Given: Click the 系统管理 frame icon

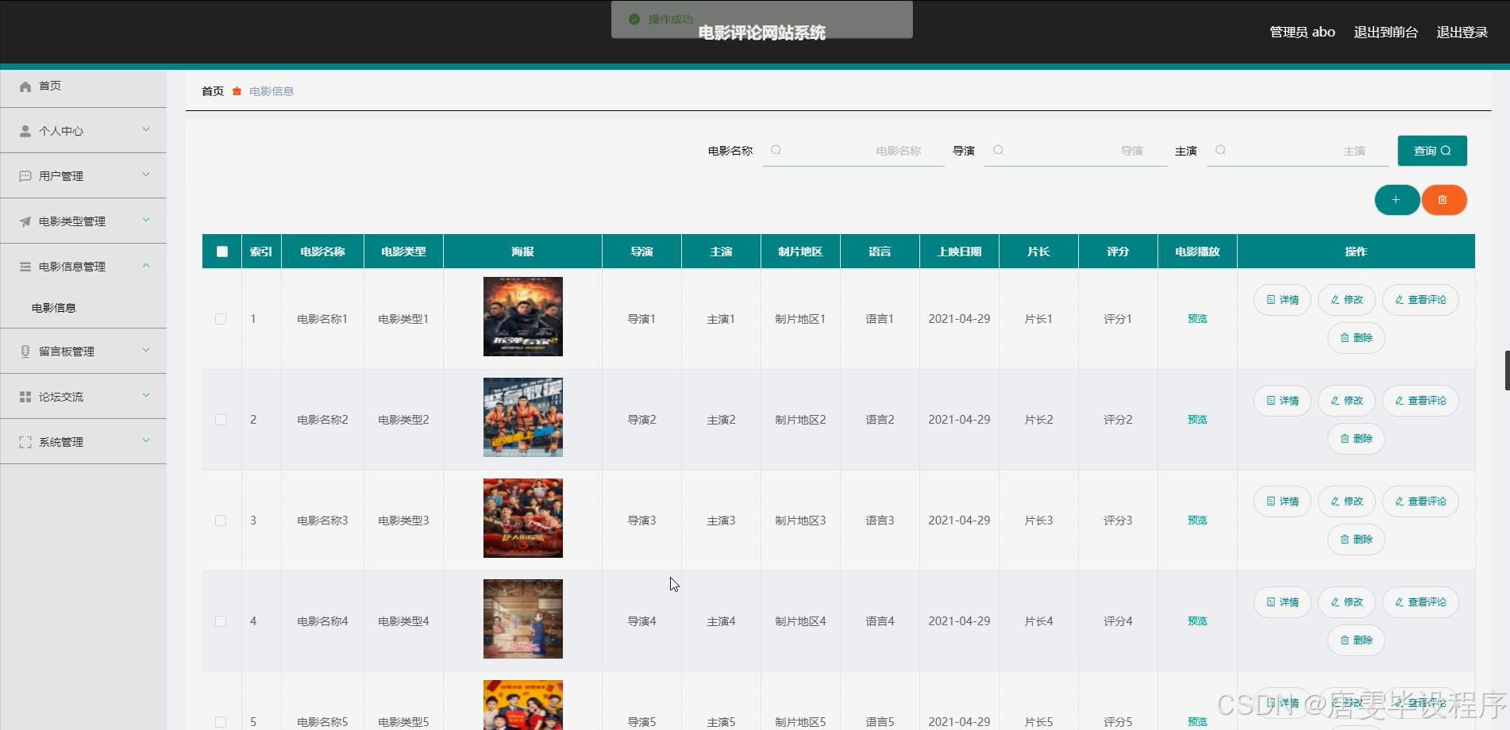Looking at the screenshot, I should [25, 442].
